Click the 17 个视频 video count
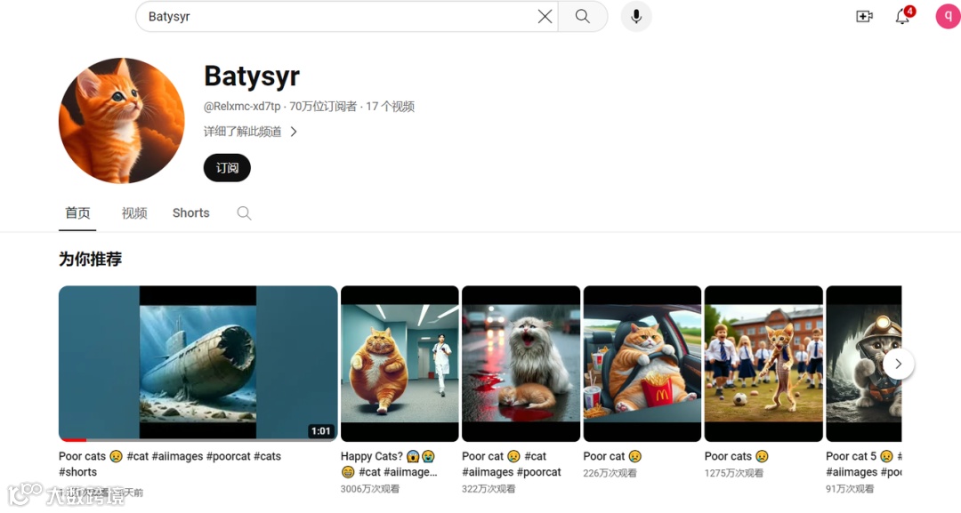 click(391, 107)
